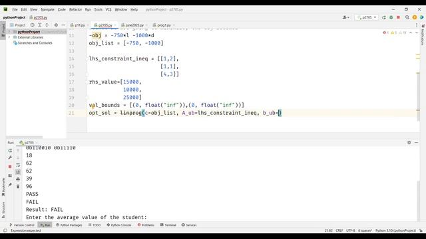426x239 pixels.
Task: Close the p2705.py editor tab
Action: point(115,25)
